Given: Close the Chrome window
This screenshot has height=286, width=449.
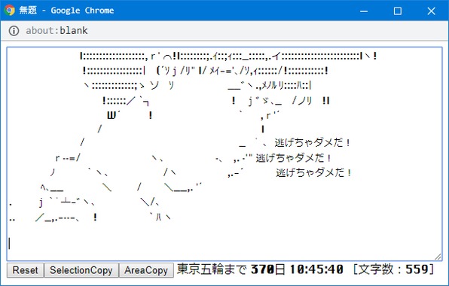Looking at the screenshot, I should click(x=431, y=11).
